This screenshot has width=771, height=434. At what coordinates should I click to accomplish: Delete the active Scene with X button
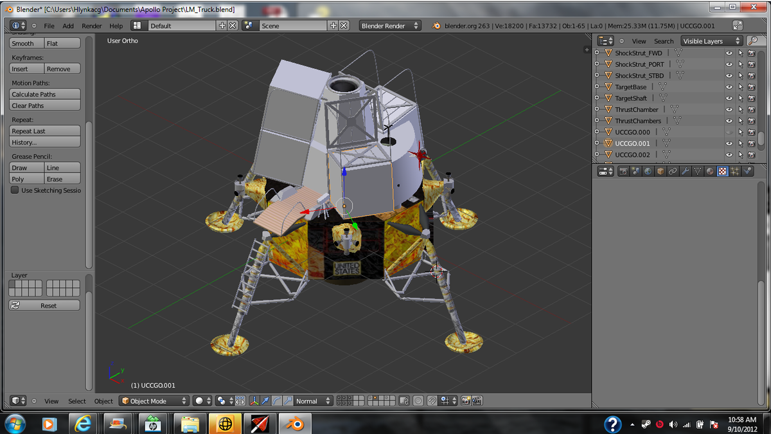[344, 26]
